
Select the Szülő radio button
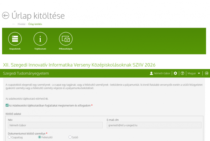[70, 137]
